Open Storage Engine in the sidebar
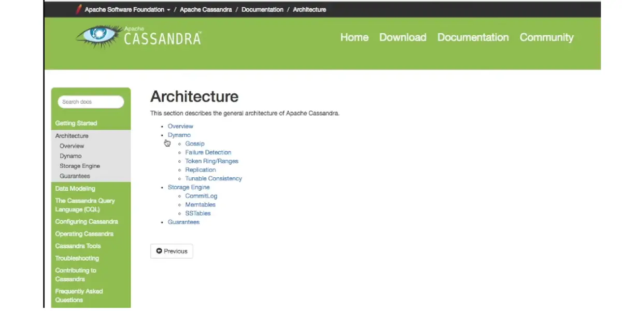 click(80, 166)
